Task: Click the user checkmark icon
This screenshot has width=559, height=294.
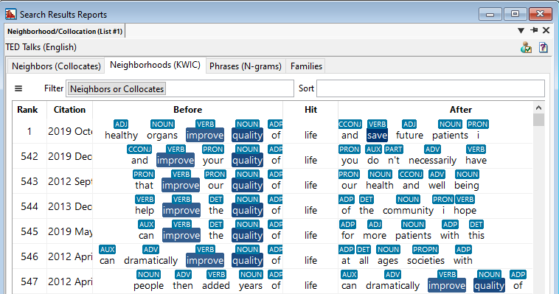Action: tap(527, 47)
